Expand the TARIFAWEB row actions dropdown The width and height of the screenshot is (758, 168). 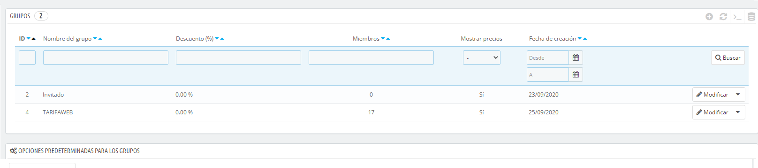pyautogui.click(x=738, y=112)
